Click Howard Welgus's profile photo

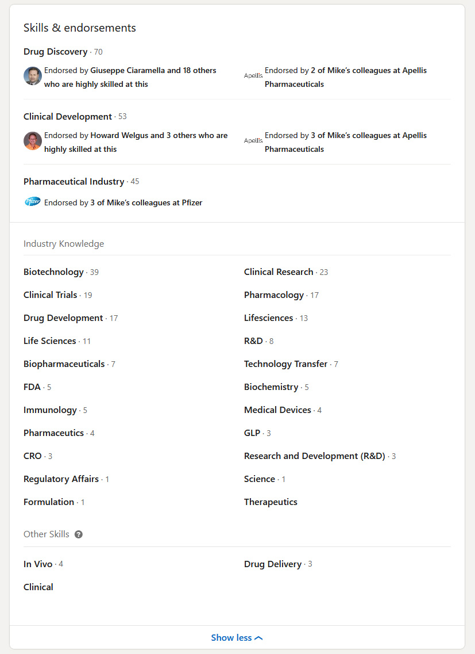33,141
